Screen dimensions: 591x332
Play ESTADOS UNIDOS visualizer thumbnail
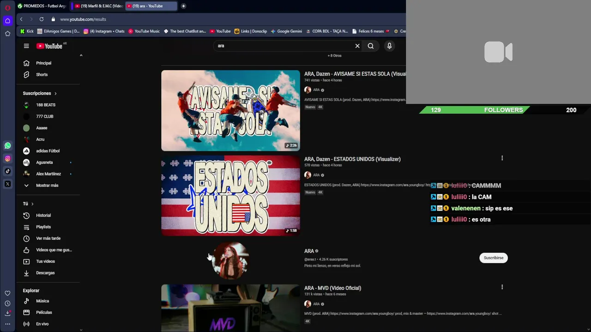[230, 196]
